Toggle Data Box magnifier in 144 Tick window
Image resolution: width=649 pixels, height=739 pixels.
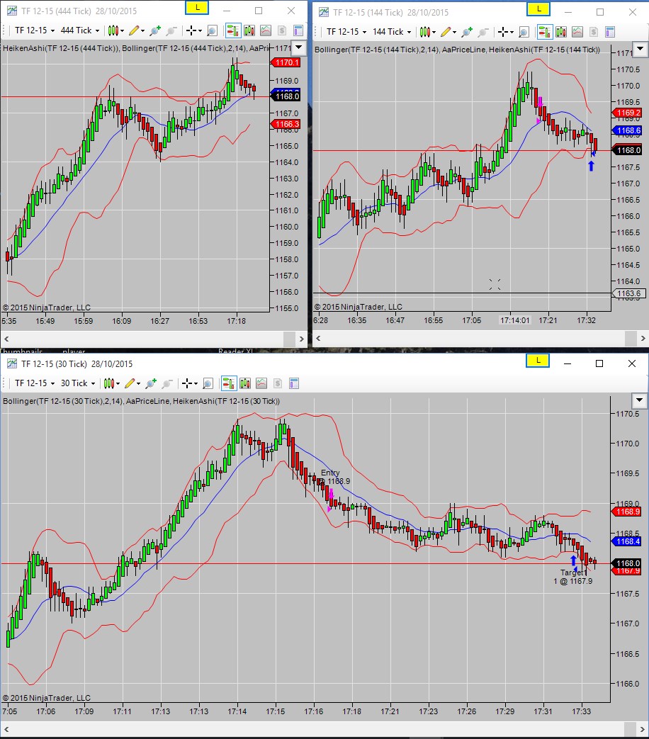click(x=524, y=32)
